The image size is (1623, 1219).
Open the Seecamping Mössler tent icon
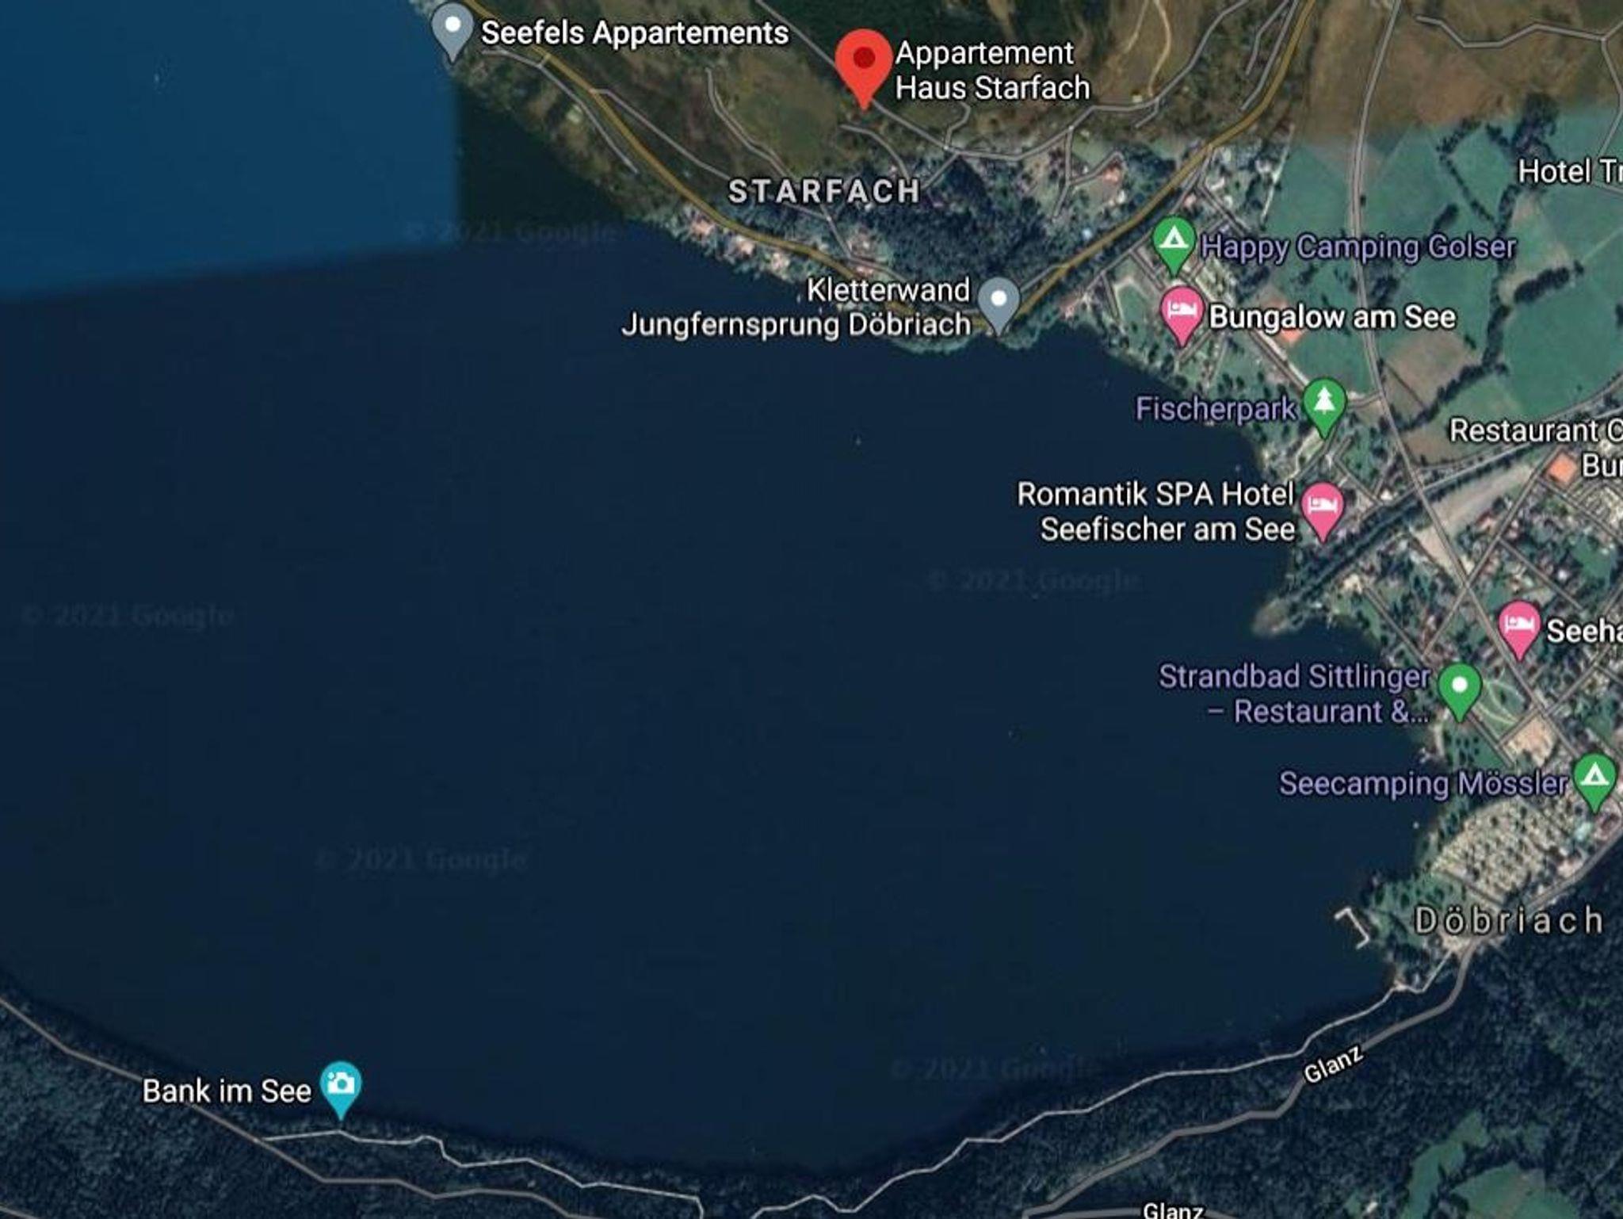click(x=1594, y=778)
